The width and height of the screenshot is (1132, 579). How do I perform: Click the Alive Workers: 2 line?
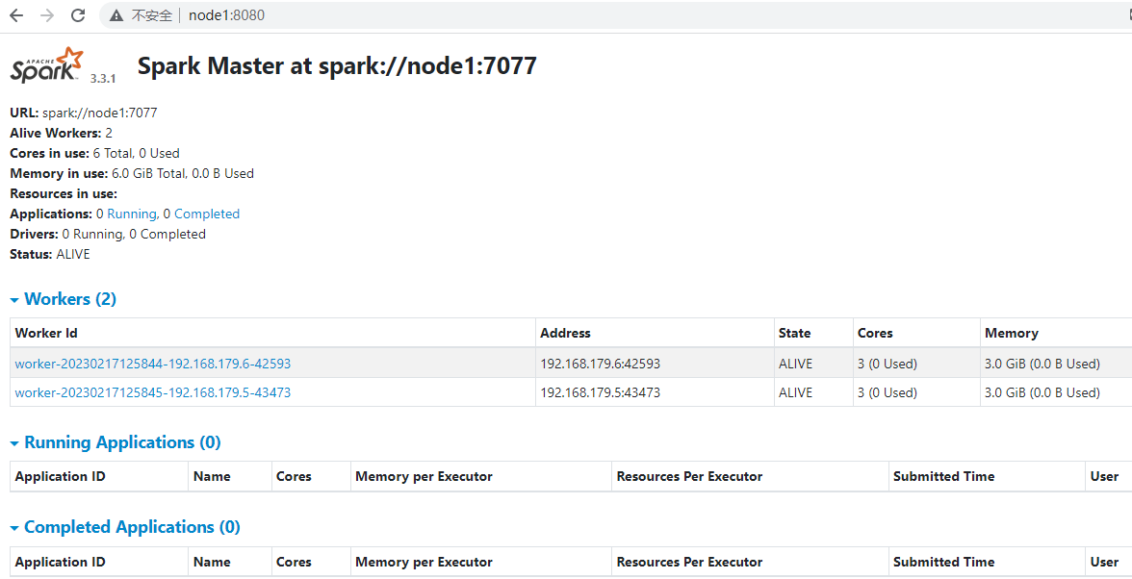coord(62,134)
